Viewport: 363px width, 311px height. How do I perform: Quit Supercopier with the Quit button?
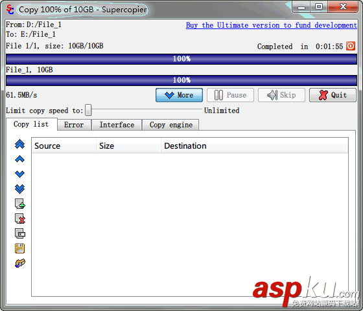pos(333,95)
